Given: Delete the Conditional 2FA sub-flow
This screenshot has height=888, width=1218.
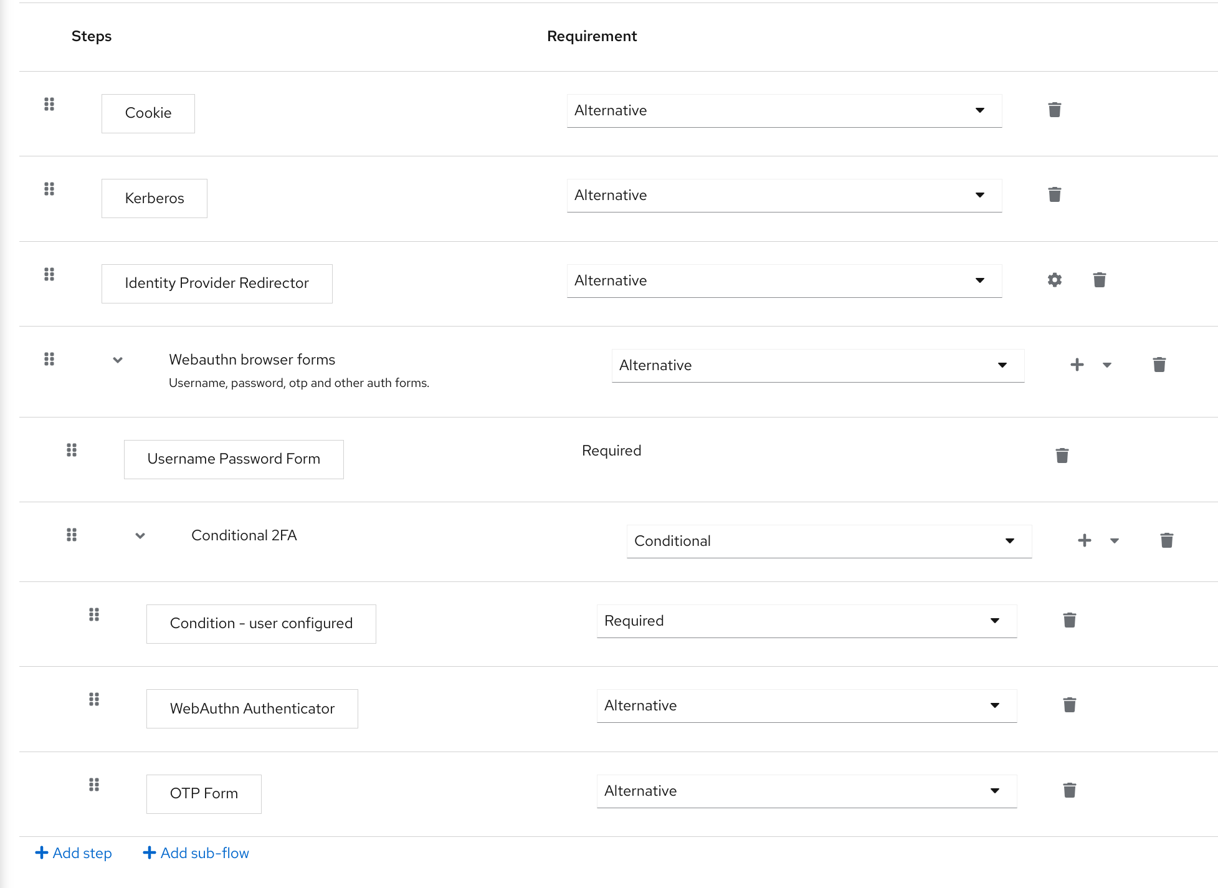Looking at the screenshot, I should tap(1166, 540).
